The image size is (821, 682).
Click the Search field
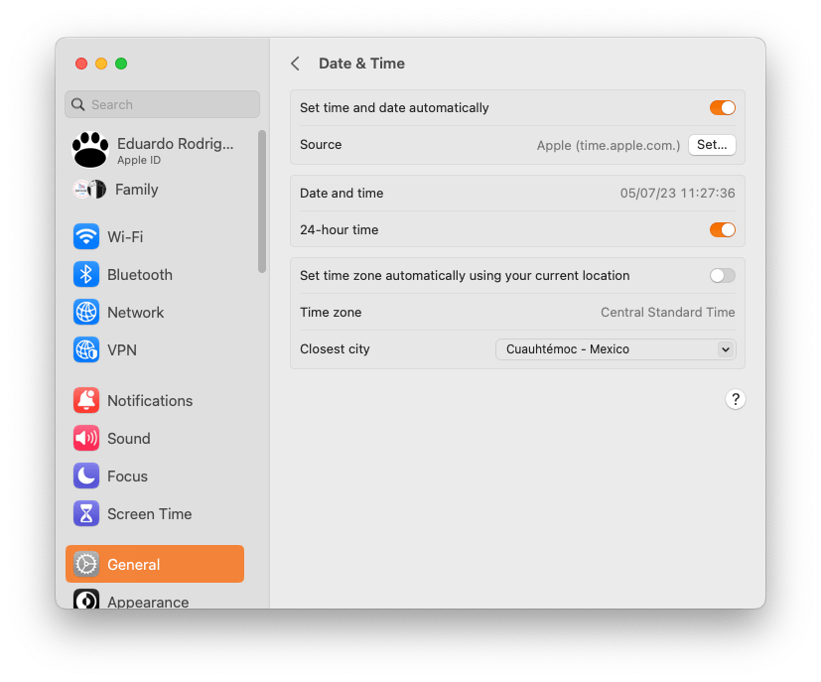[x=163, y=104]
